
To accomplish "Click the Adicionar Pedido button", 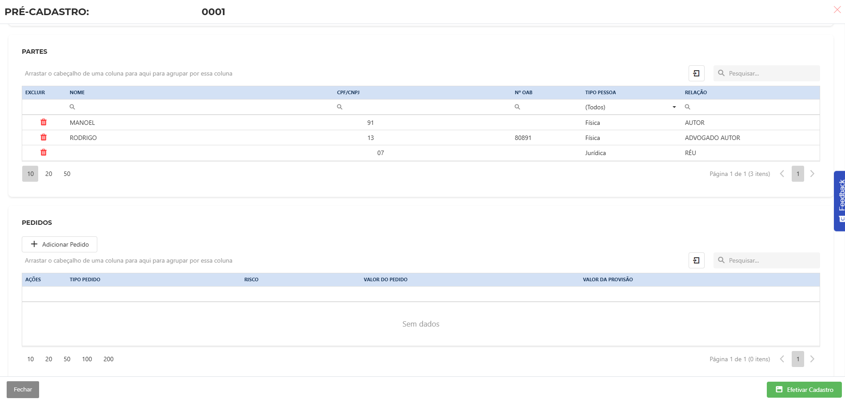I will click(60, 244).
